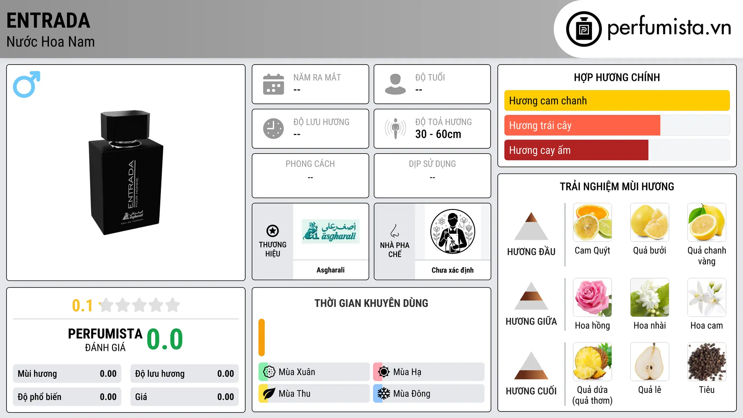Click the Asgharali brand name
743x418 pixels.
pyautogui.click(x=331, y=270)
